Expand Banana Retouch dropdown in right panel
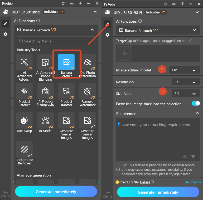Viewport: 203px width, 200px height. [x=194, y=30]
